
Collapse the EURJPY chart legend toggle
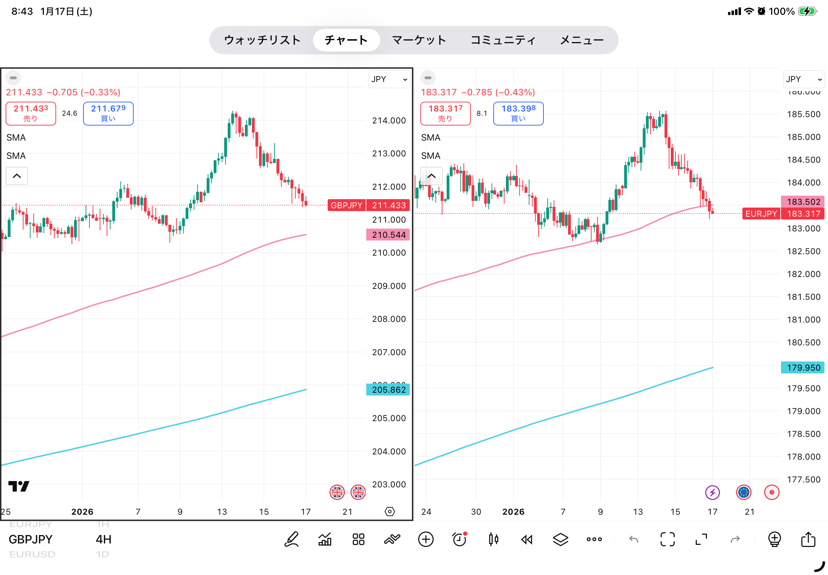click(432, 176)
